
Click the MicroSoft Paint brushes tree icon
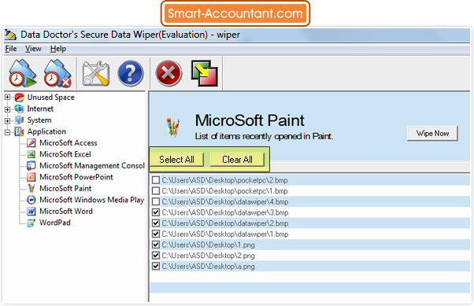click(31, 189)
